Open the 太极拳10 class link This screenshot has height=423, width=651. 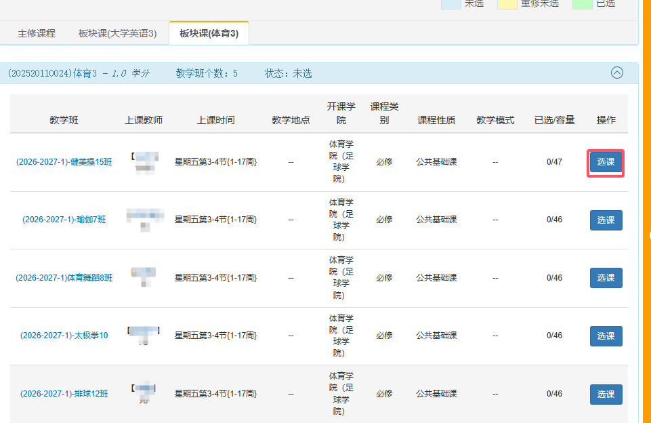[x=64, y=336]
